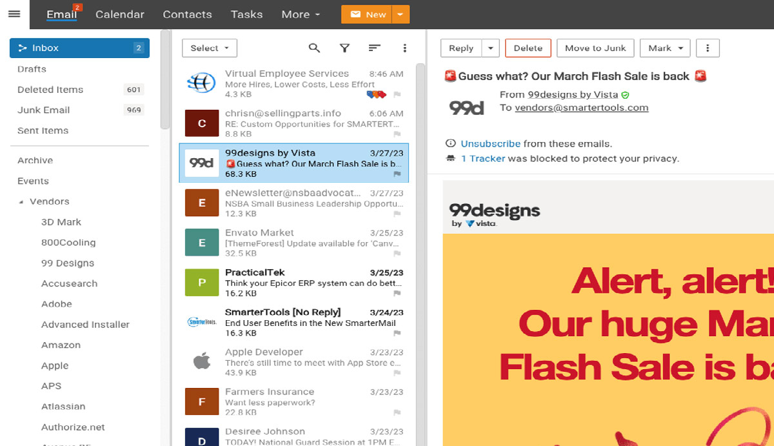Image resolution: width=774 pixels, height=446 pixels.
Task: Toggle flag on PracticalTek email
Action: (x=397, y=294)
